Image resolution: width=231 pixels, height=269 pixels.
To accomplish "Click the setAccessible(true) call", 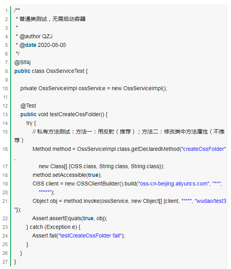I will (x=67, y=175).
